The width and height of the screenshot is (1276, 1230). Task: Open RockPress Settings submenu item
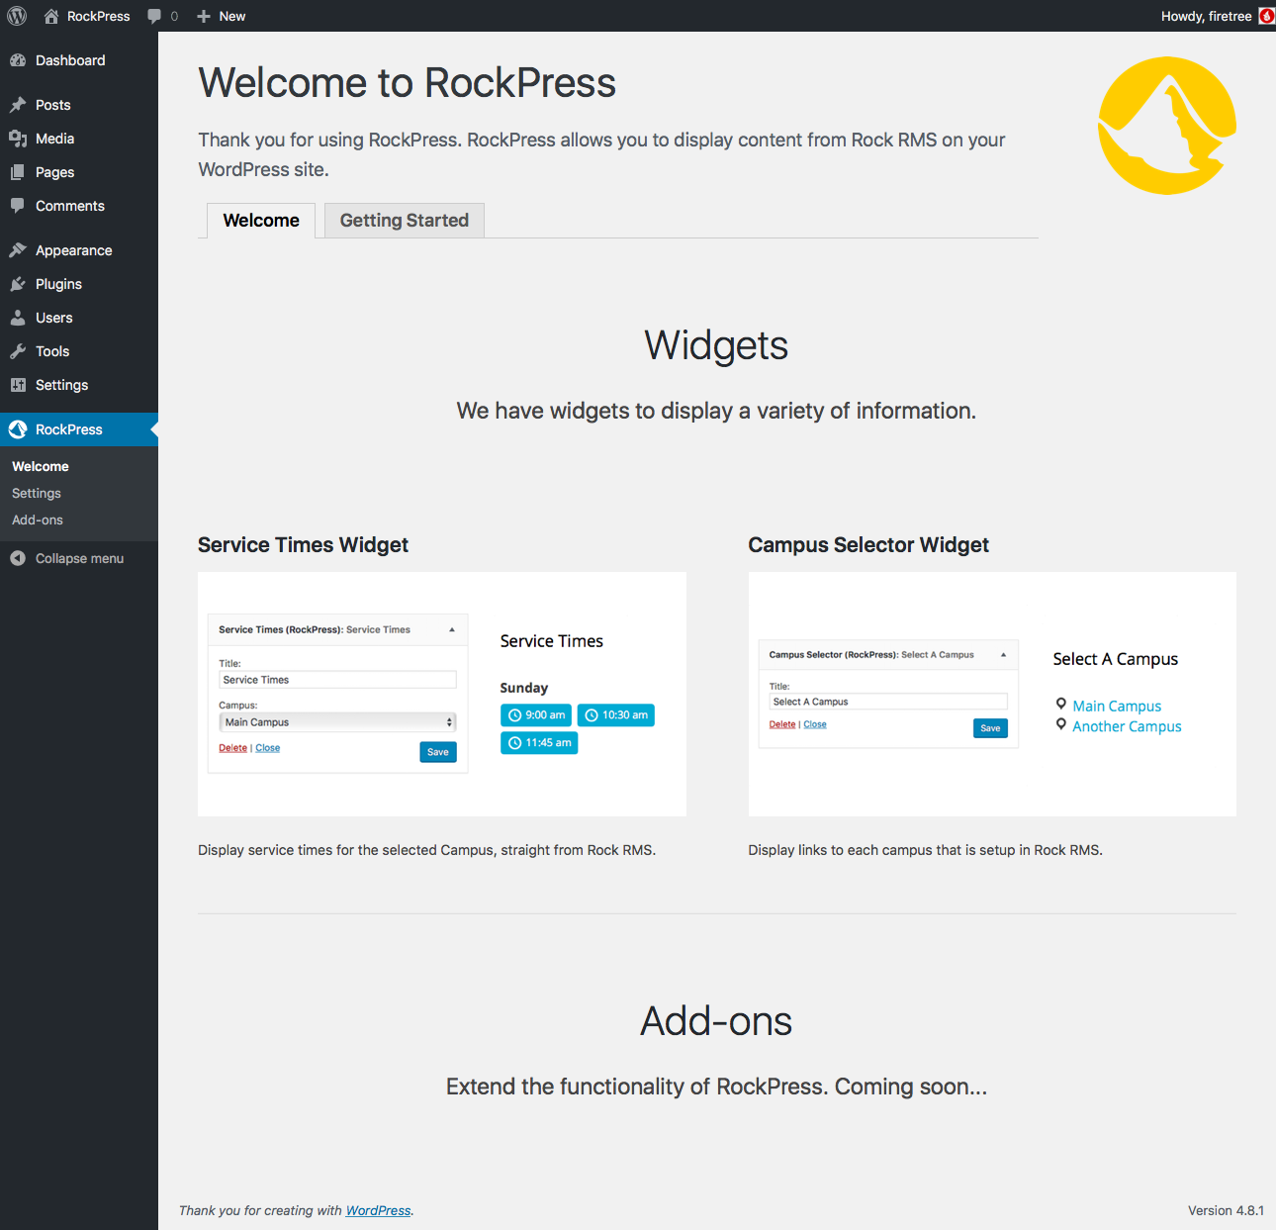coord(37,493)
